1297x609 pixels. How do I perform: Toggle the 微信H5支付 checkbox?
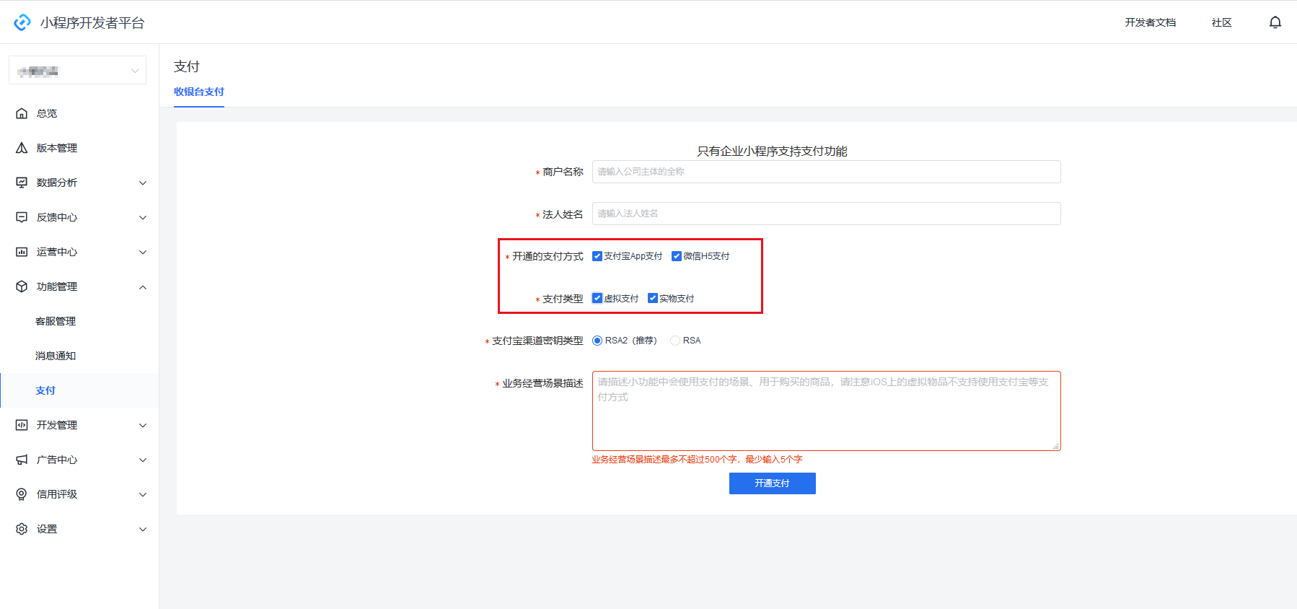click(677, 256)
